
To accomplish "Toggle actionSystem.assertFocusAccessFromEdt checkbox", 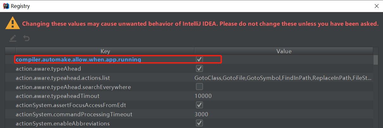I will pyautogui.click(x=200, y=105).
